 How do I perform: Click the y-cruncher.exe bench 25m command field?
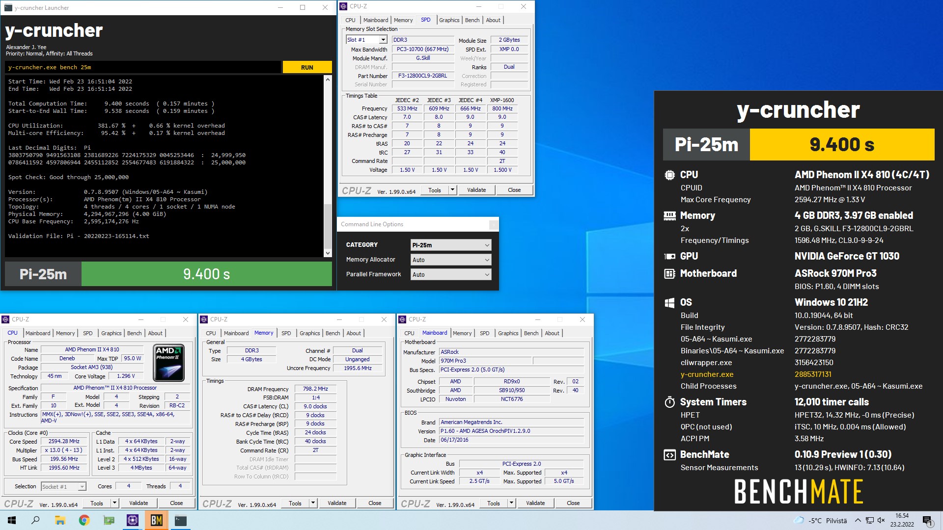coord(143,67)
